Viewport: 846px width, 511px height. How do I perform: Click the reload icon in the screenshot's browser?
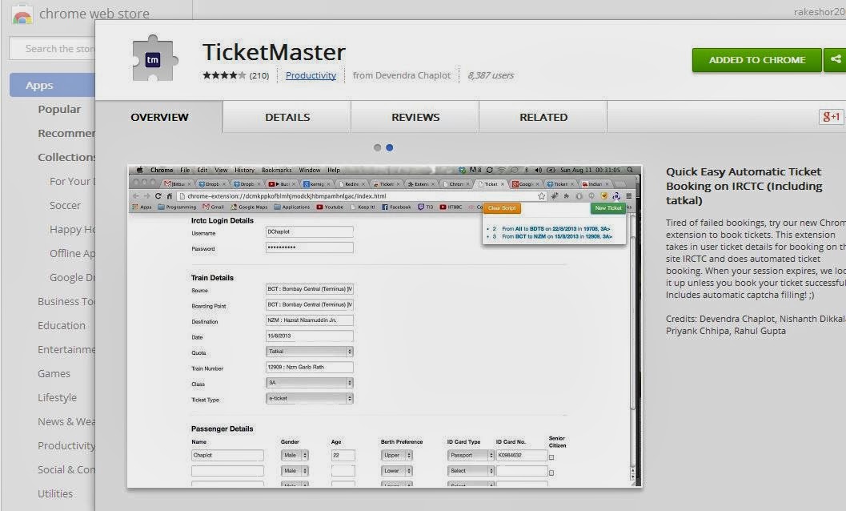(x=158, y=196)
